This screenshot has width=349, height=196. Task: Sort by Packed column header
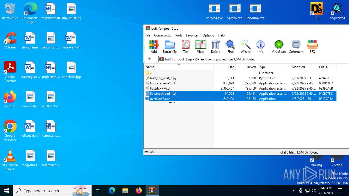click(246, 67)
